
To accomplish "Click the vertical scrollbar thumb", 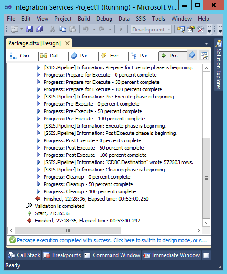I will click(x=206, y=178).
